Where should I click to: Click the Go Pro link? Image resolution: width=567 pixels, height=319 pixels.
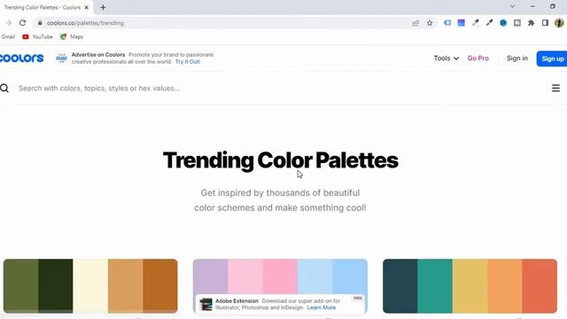tap(478, 58)
